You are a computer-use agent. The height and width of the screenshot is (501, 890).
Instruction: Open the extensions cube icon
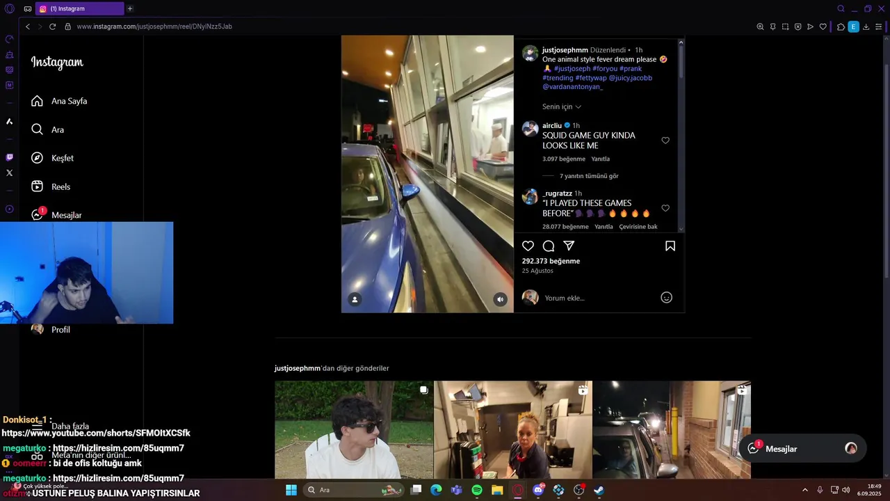[x=841, y=26]
